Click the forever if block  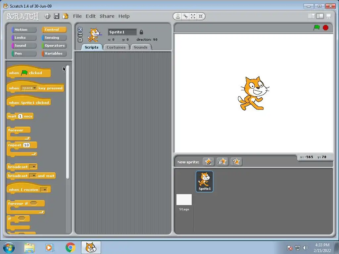pos(26,207)
